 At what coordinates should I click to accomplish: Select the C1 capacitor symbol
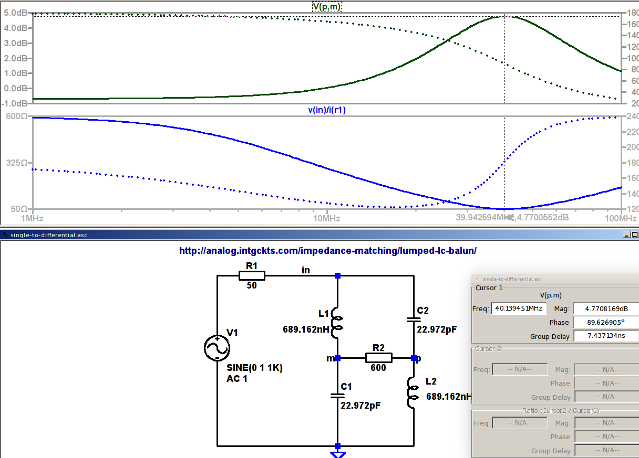[337, 396]
